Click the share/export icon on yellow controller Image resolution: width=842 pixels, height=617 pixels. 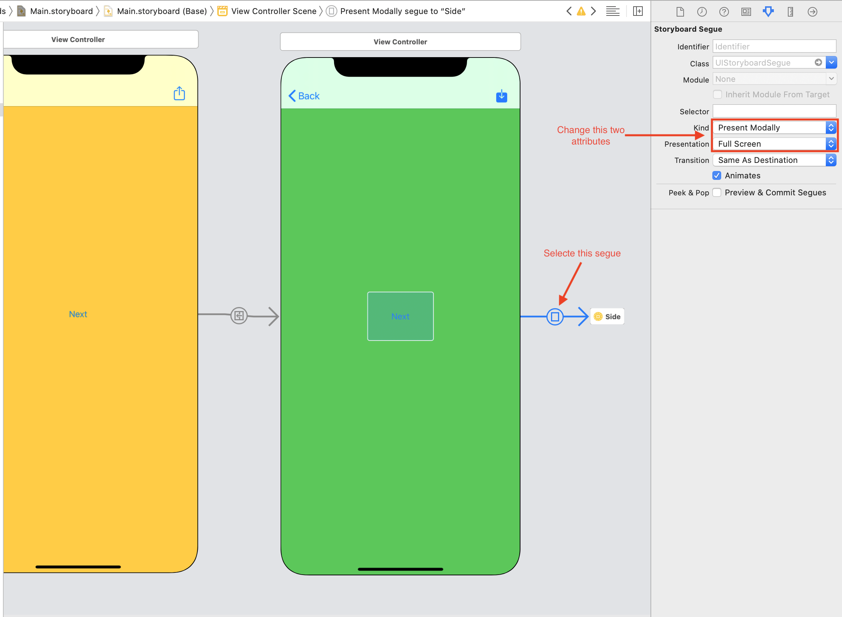click(179, 92)
